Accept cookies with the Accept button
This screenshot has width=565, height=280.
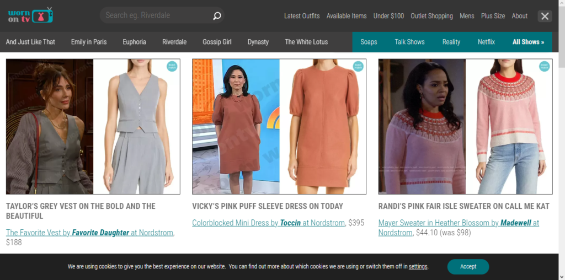468,267
